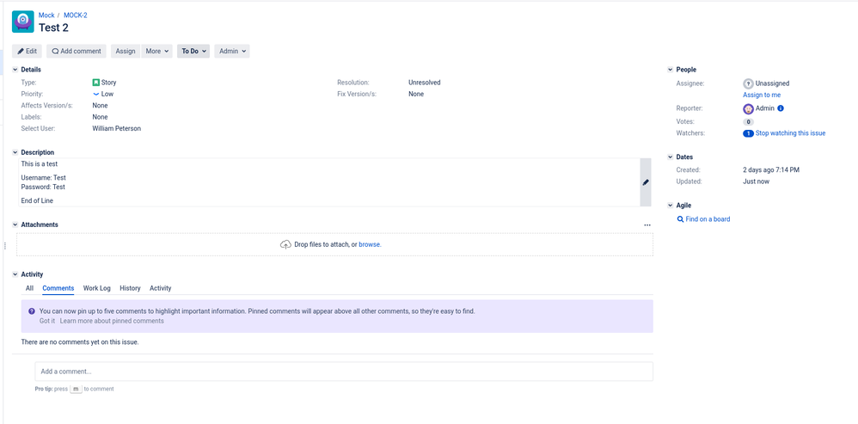
Task: Click the Unassigned avatar icon
Action: (x=748, y=83)
